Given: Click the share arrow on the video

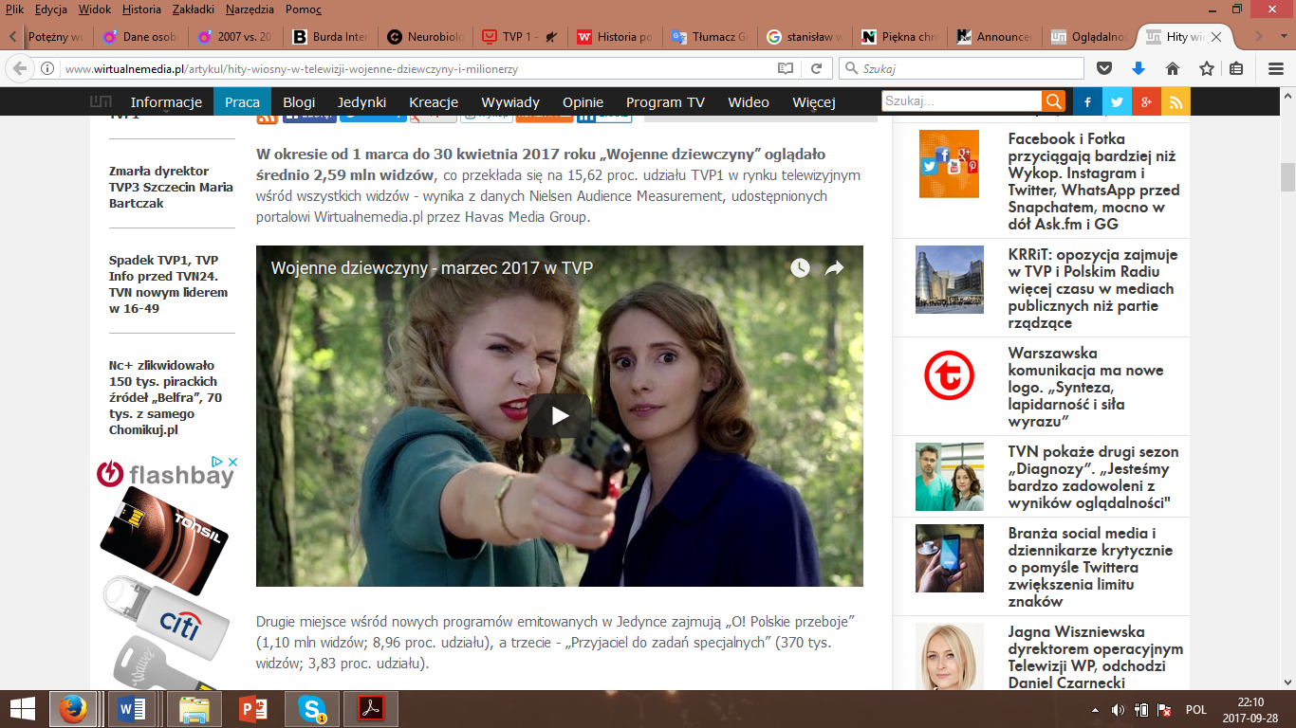Looking at the screenshot, I should [834, 268].
